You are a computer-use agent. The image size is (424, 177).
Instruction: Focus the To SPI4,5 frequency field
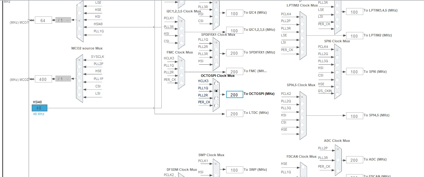click(x=355, y=116)
